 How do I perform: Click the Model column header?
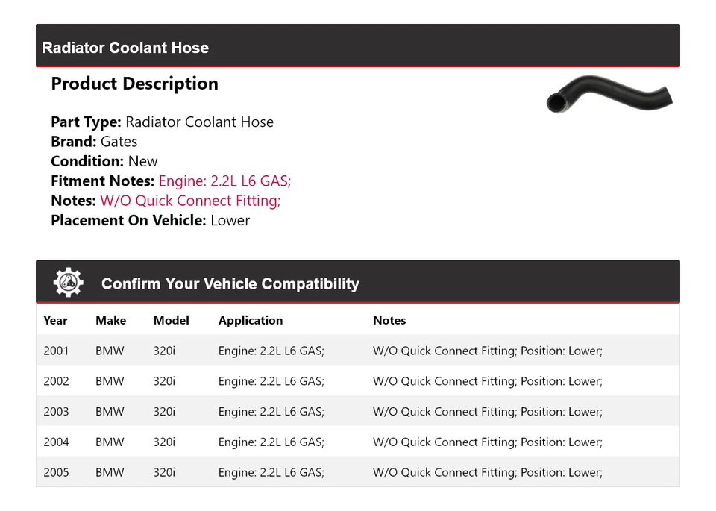pyautogui.click(x=171, y=321)
